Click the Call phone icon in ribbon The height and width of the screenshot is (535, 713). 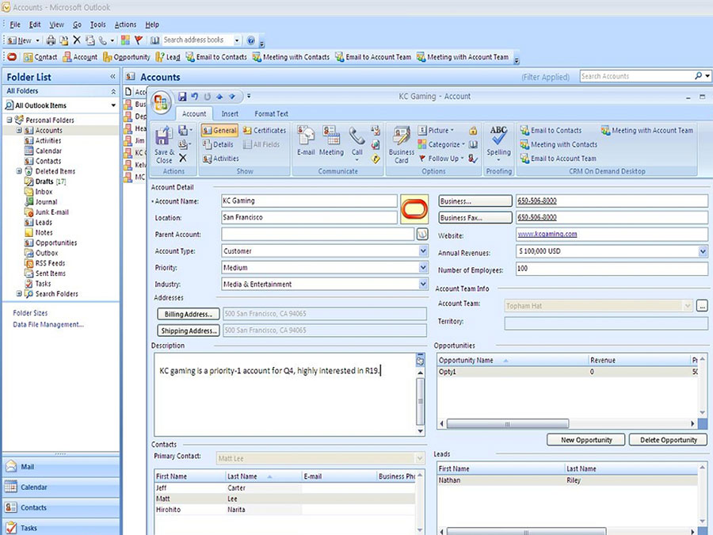coord(357,143)
